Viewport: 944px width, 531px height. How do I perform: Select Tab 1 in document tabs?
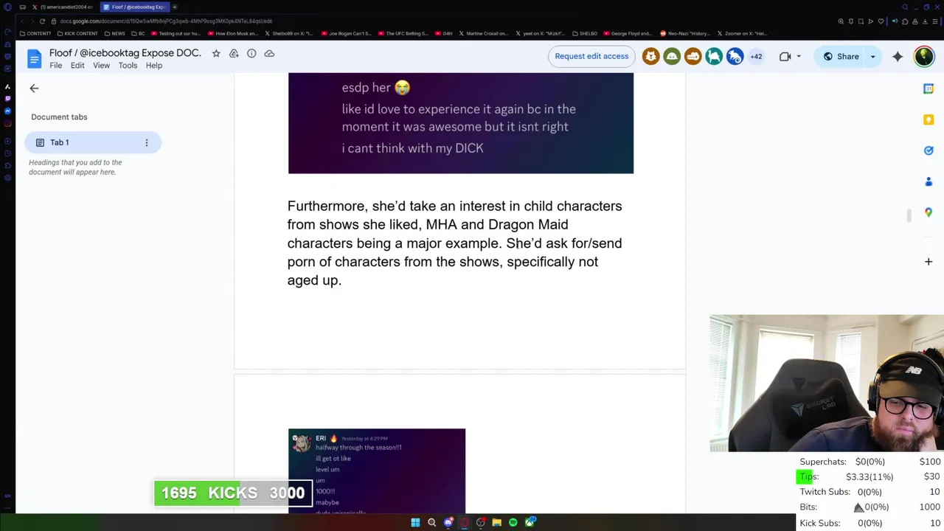click(93, 142)
